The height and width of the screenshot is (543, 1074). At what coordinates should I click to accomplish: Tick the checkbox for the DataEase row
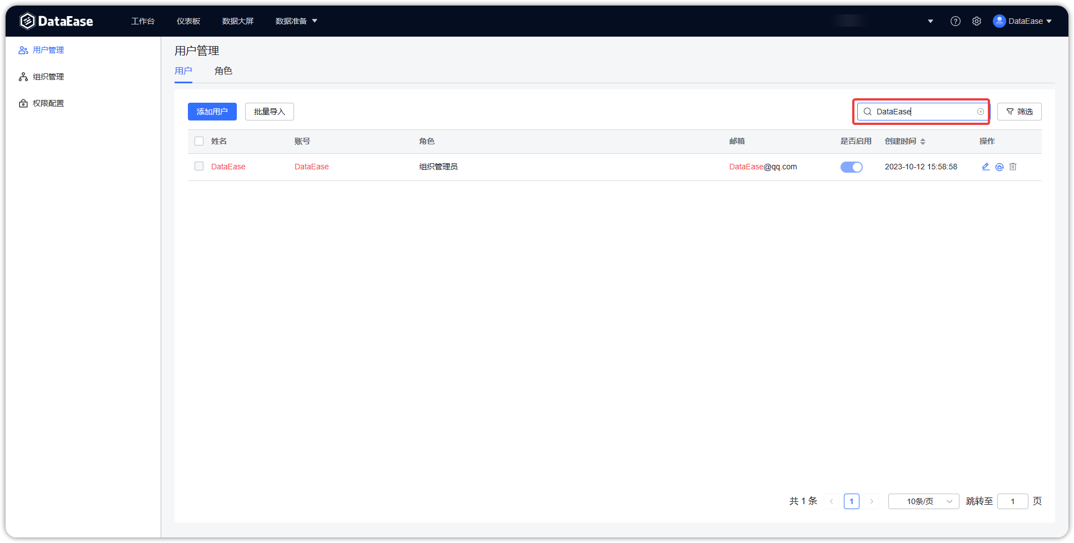pyautogui.click(x=199, y=166)
